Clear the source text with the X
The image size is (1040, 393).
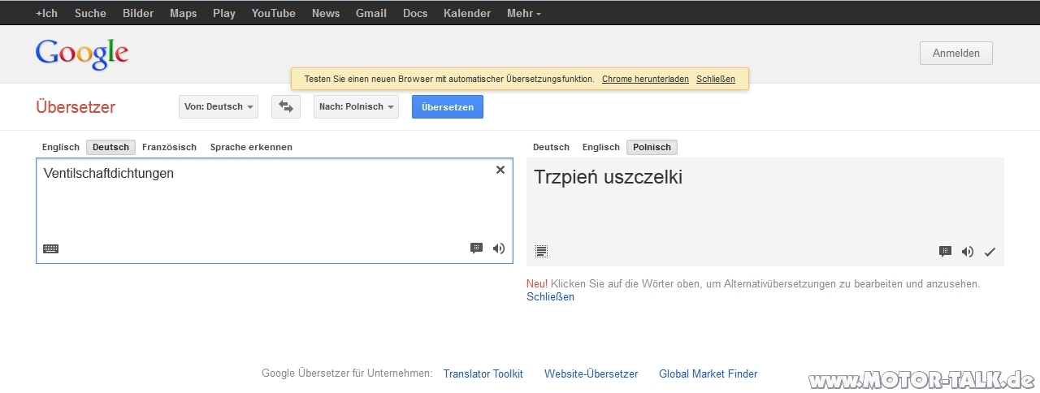(500, 170)
